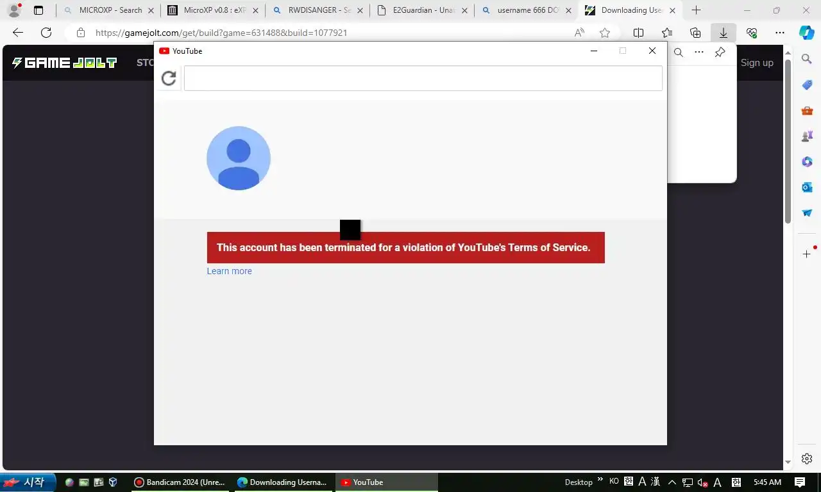
Task: Open muted volume tray icon
Action: 702,482
